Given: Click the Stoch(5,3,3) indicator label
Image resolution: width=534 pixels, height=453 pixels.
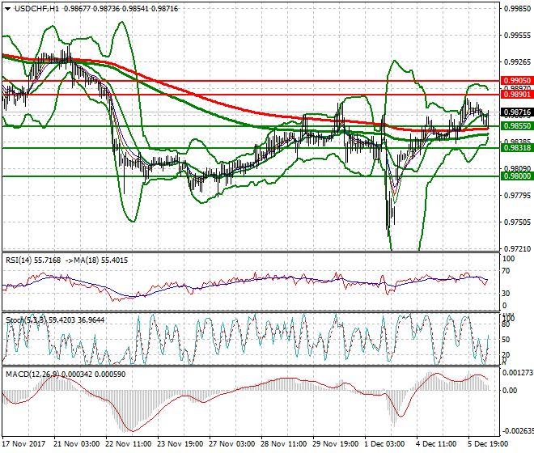Looking at the screenshot, I should coord(24,320).
